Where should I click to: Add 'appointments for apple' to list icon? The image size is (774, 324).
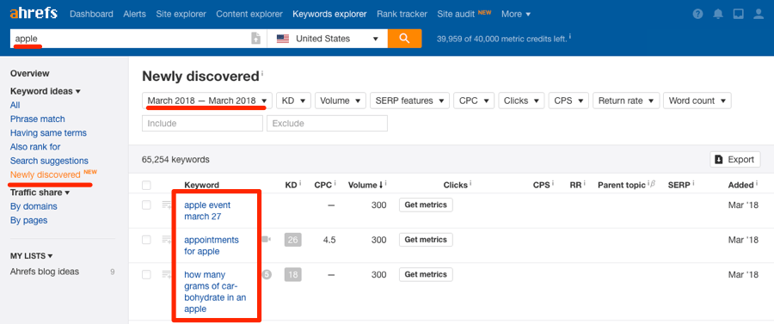point(166,240)
